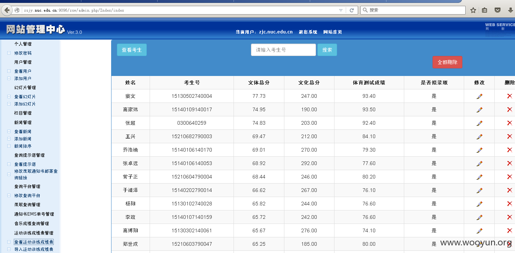Focus the 请输入考生号 input field

click(283, 50)
